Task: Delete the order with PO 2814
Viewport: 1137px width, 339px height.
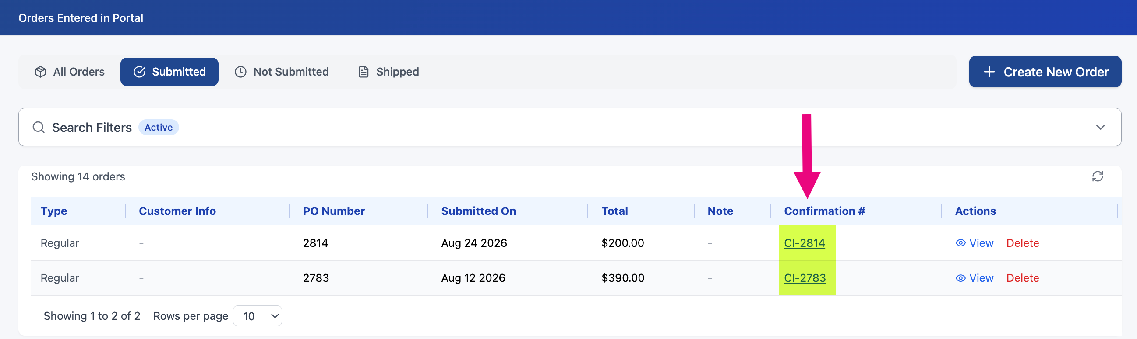Action: click(1022, 243)
